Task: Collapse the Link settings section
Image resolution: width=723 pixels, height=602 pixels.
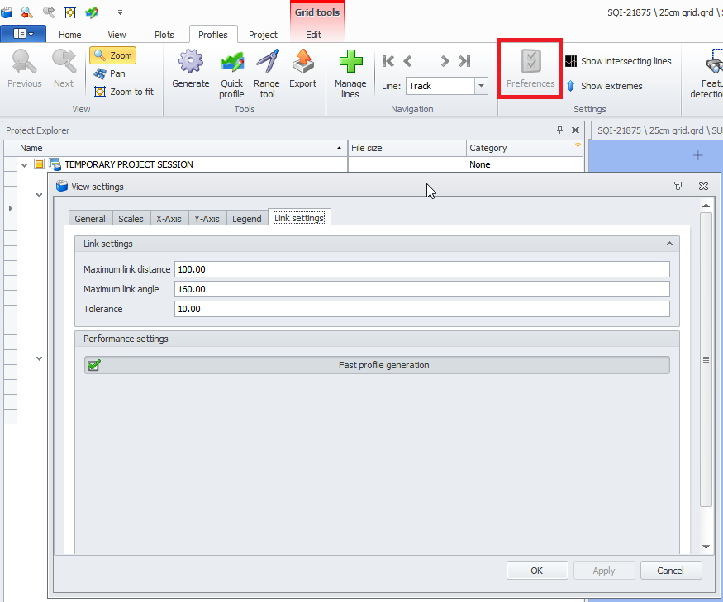Action: click(668, 244)
